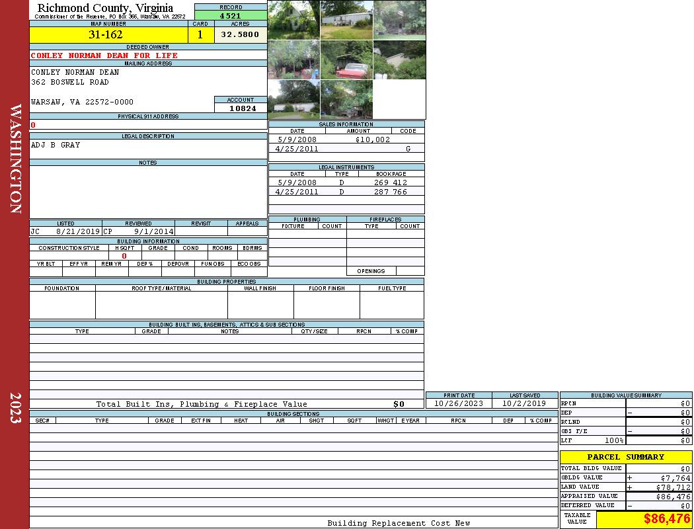Screen dimensions: 694x529
Task: Click the empty Notes field
Action: [x=148, y=192]
